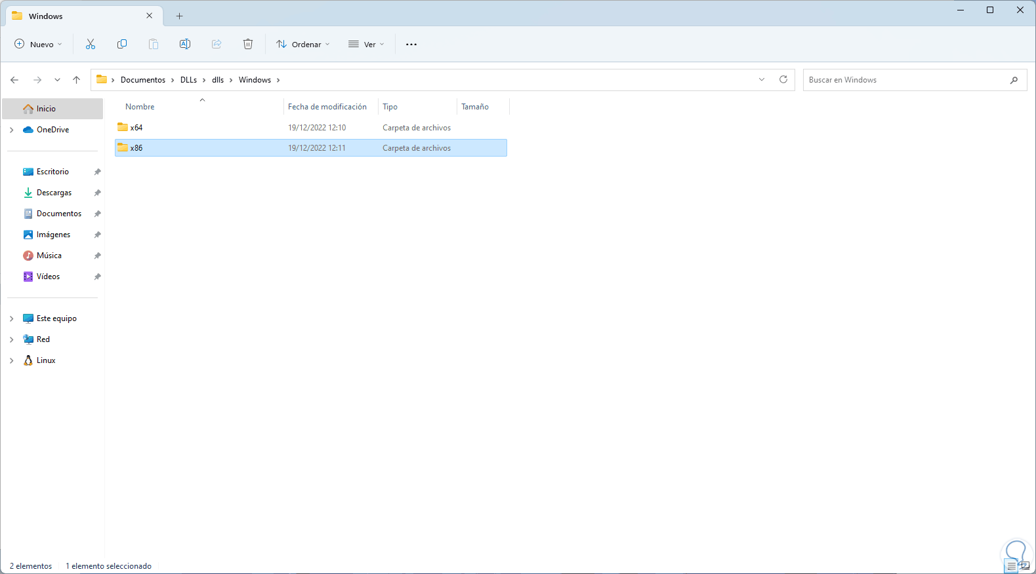Refresh the current folder view
1036x574 pixels.
pyautogui.click(x=783, y=79)
